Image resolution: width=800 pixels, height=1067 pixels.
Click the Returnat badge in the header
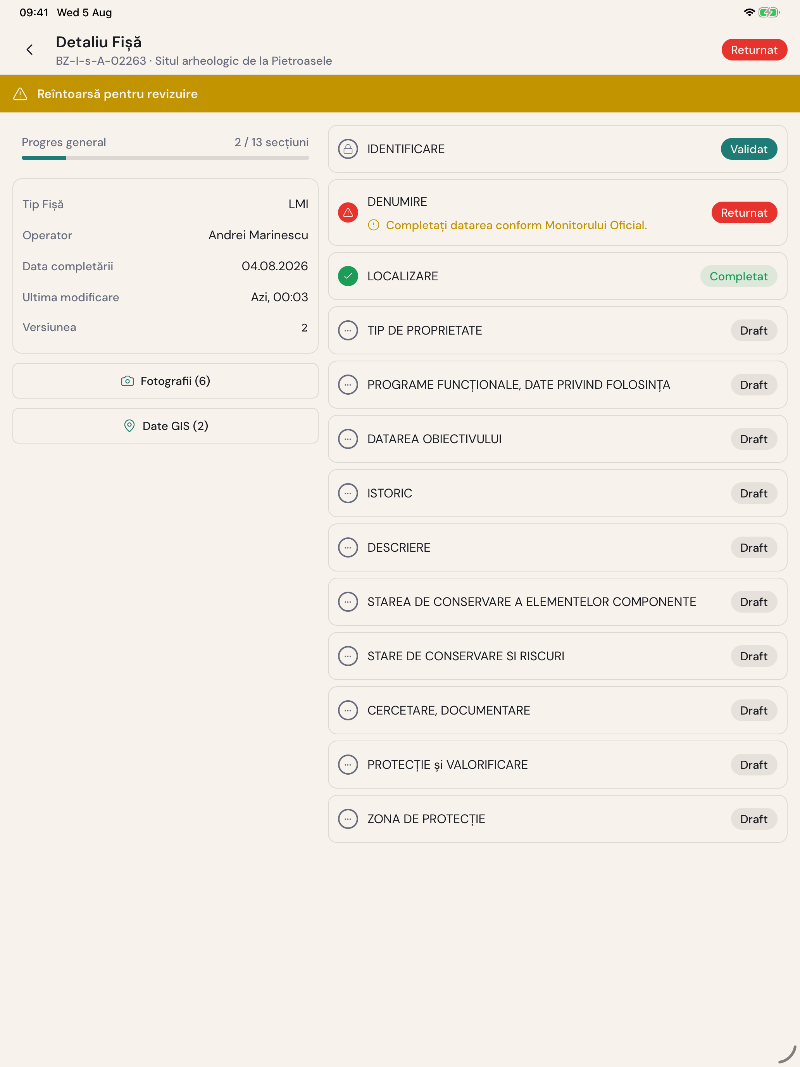click(x=754, y=50)
